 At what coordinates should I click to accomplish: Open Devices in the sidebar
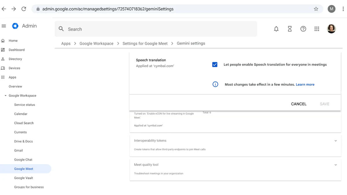[14, 68]
